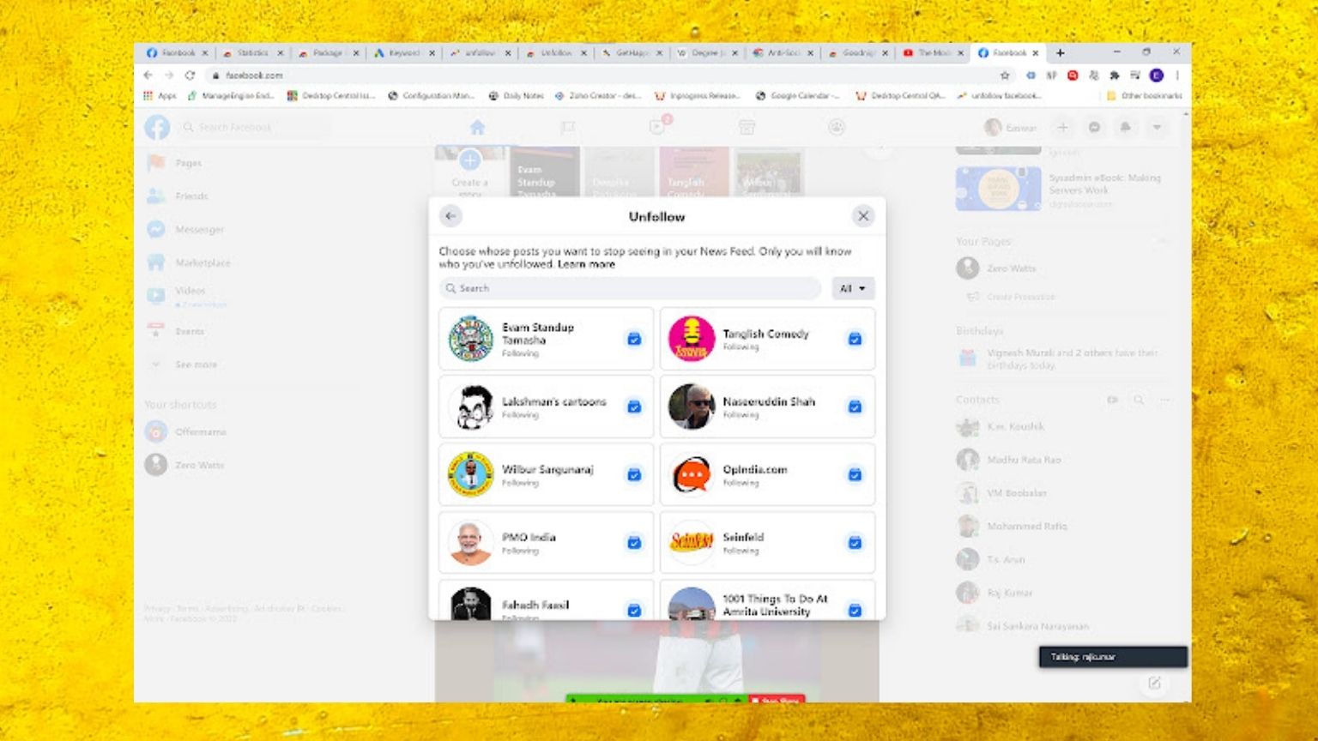Image resolution: width=1318 pixels, height=741 pixels.
Task: Open a new Chrome tab
Action: (1061, 52)
